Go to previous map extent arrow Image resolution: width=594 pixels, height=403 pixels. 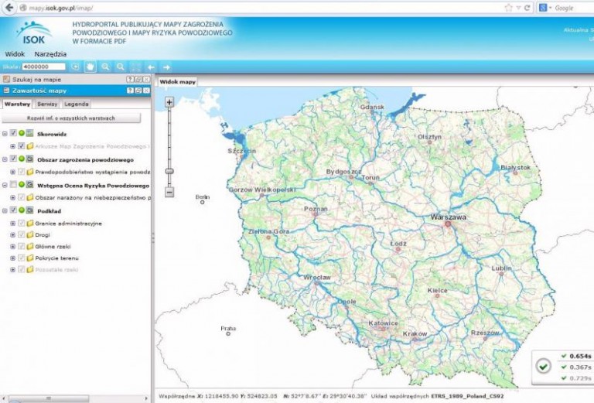point(151,67)
